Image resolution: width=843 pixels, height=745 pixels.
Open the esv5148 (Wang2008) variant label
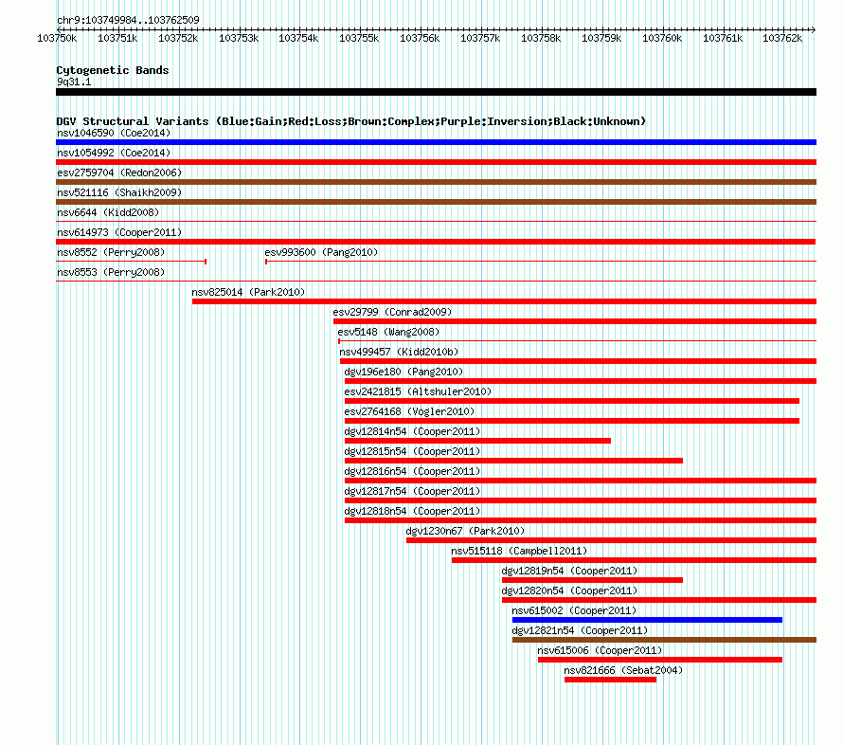tap(388, 332)
